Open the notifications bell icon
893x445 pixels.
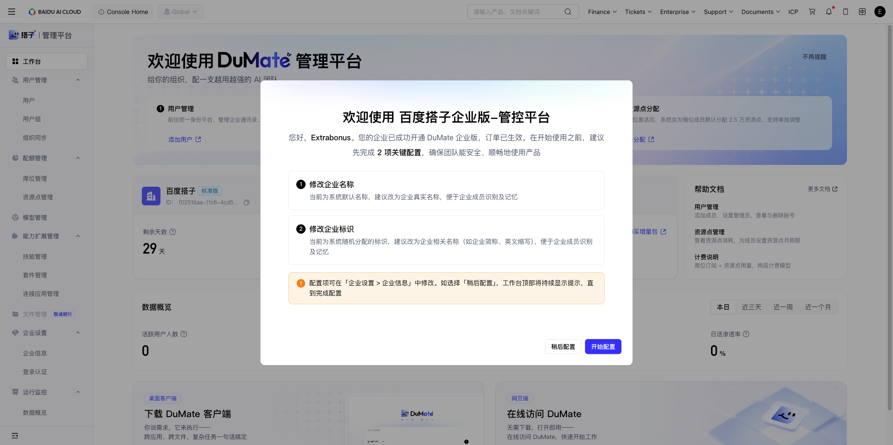tap(829, 12)
